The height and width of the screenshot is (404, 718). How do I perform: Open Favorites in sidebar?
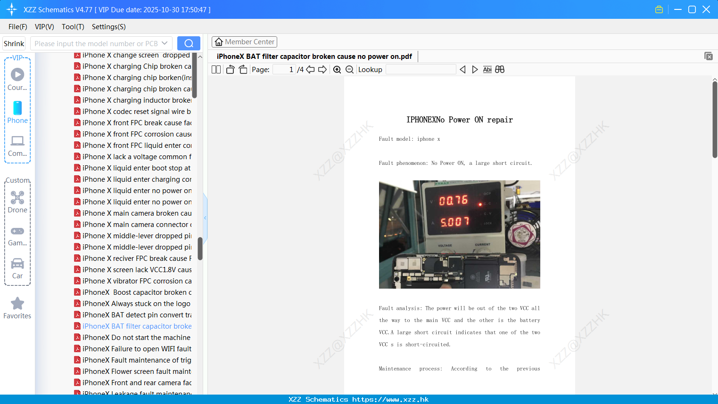(17, 308)
